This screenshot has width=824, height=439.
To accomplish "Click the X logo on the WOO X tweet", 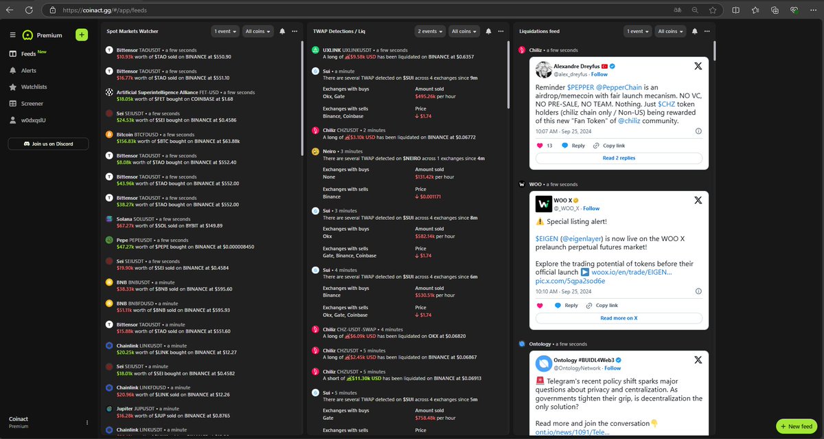I will click(x=698, y=200).
